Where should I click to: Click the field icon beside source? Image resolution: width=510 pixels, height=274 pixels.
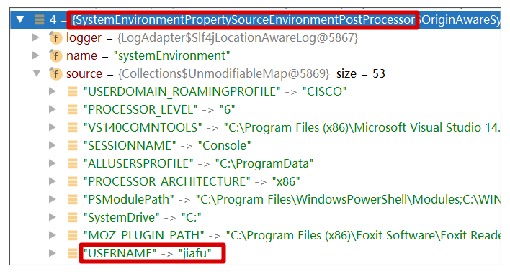55,73
